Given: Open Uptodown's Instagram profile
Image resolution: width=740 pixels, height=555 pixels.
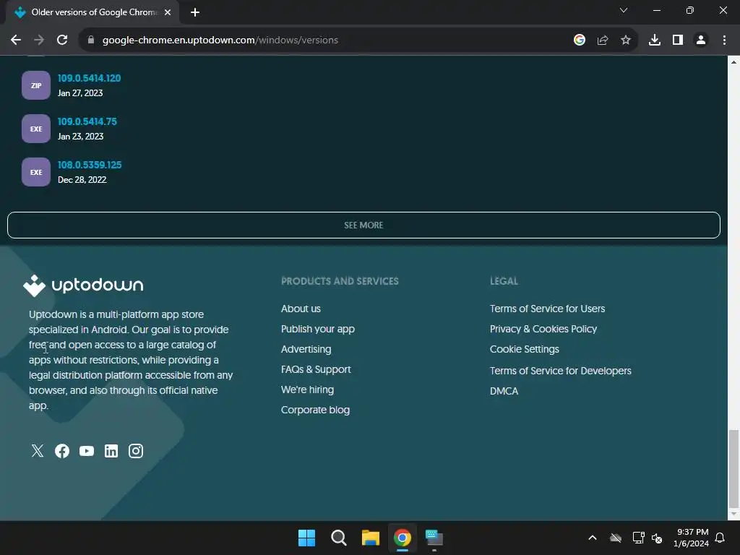Looking at the screenshot, I should coord(135,451).
